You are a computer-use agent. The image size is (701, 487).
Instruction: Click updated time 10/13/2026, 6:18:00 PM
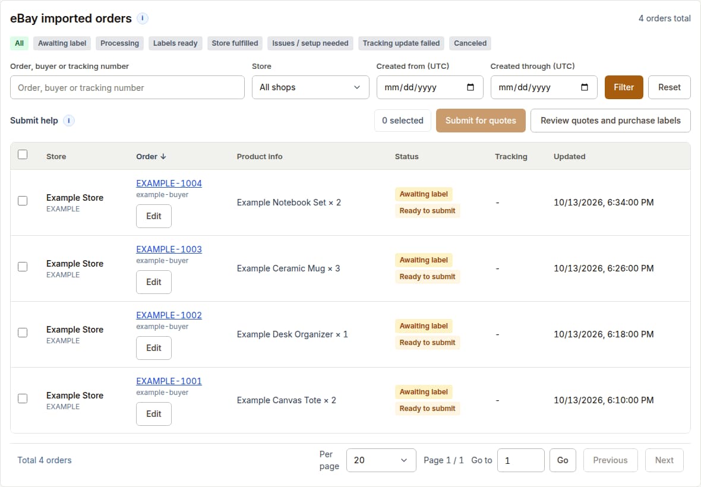pos(604,334)
